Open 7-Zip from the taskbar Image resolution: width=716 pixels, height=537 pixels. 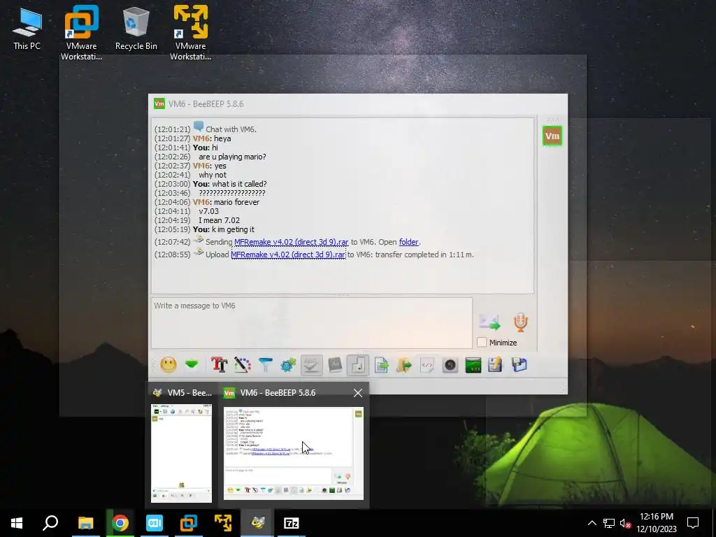[x=292, y=523]
